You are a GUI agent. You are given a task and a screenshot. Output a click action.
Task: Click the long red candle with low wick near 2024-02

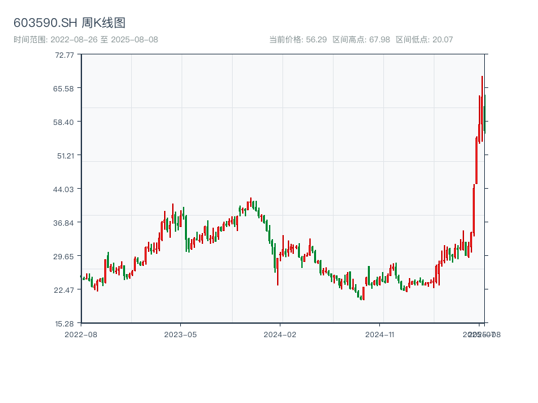[x=278, y=271]
